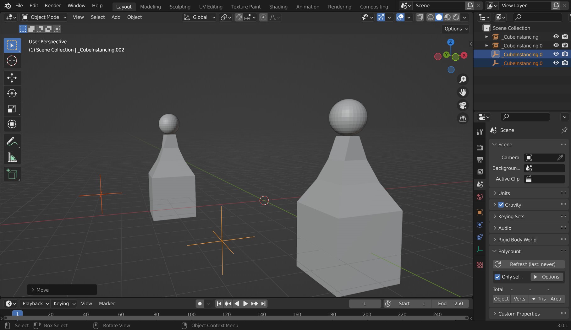Select the Rotate tool
The height and width of the screenshot is (330, 571).
(x=12, y=93)
